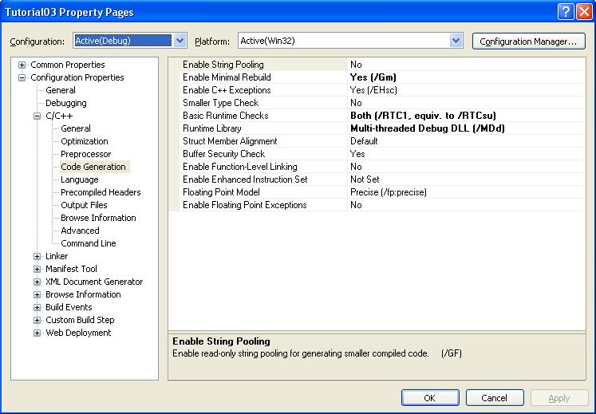Select the Optimization page
Image resolution: width=596 pixels, height=414 pixels.
85,141
